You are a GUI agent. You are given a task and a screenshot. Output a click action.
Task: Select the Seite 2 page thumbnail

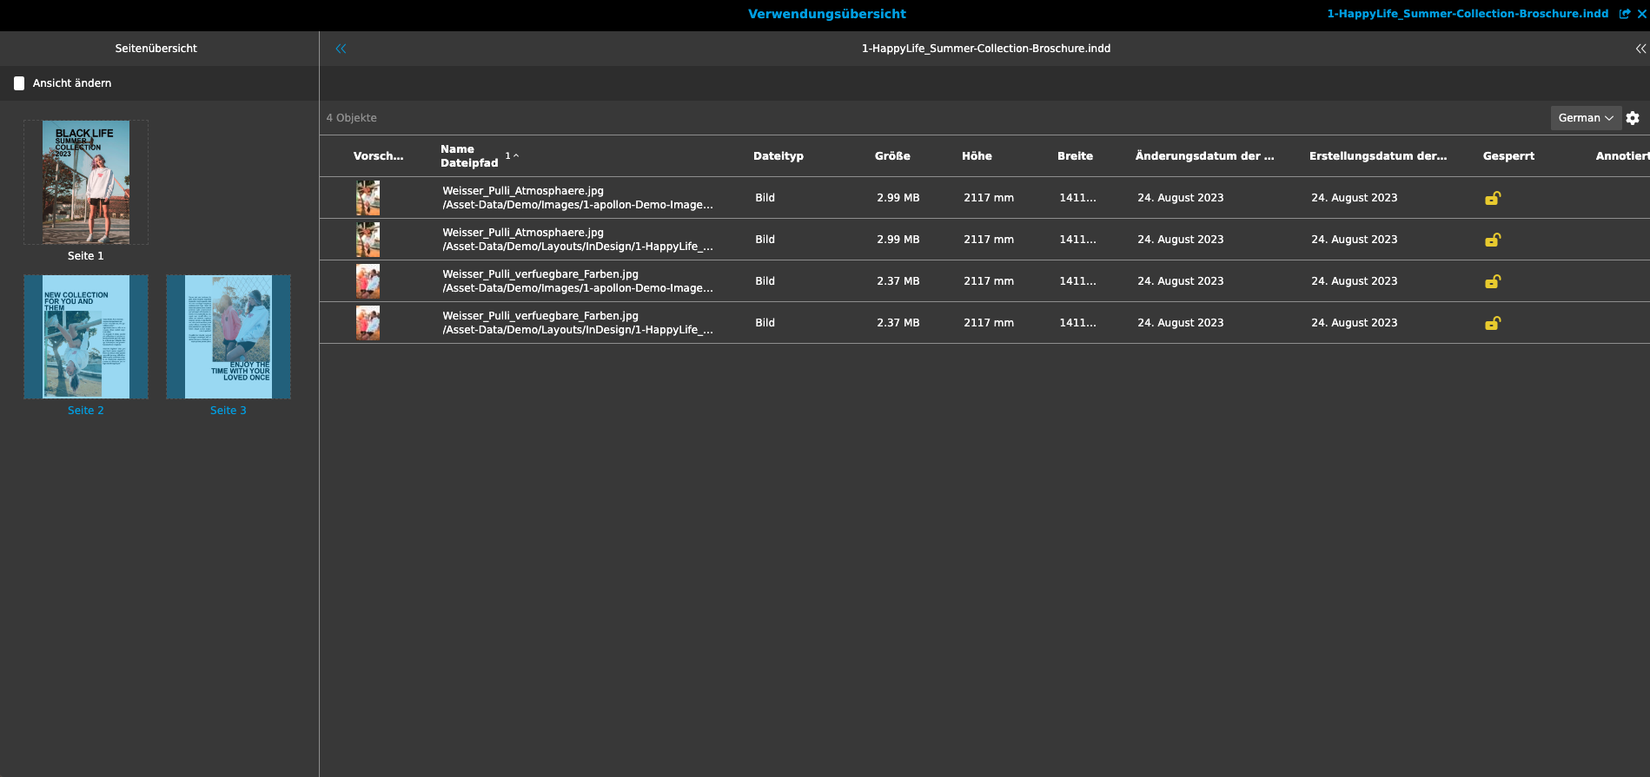tap(86, 337)
